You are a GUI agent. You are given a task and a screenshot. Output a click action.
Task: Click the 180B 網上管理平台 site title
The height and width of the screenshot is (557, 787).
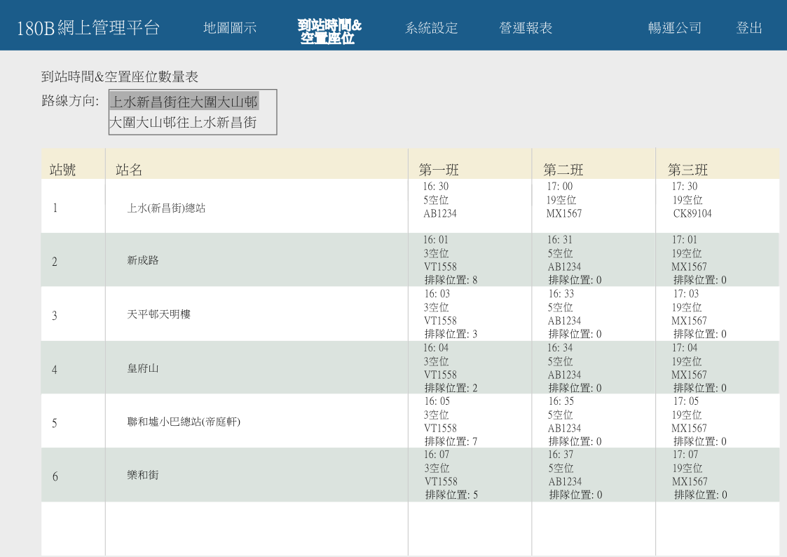(88, 28)
